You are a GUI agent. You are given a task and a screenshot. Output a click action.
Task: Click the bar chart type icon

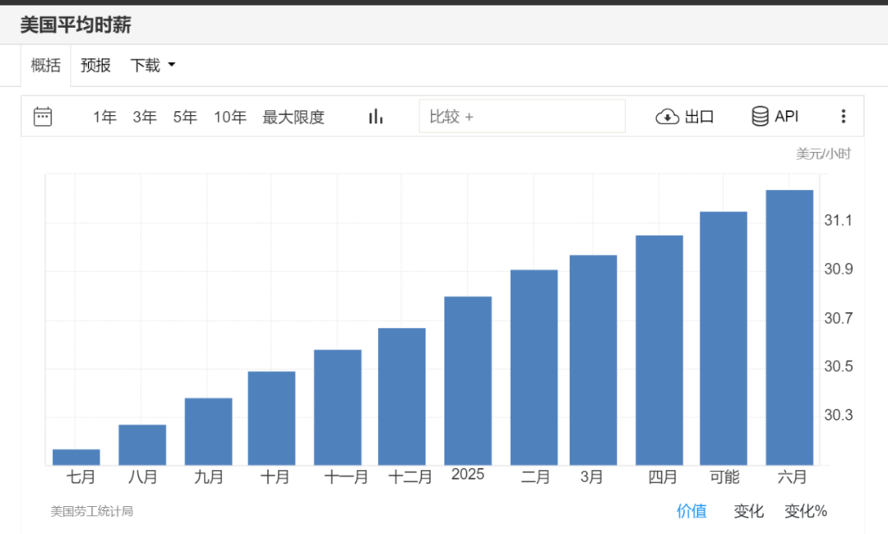(376, 116)
